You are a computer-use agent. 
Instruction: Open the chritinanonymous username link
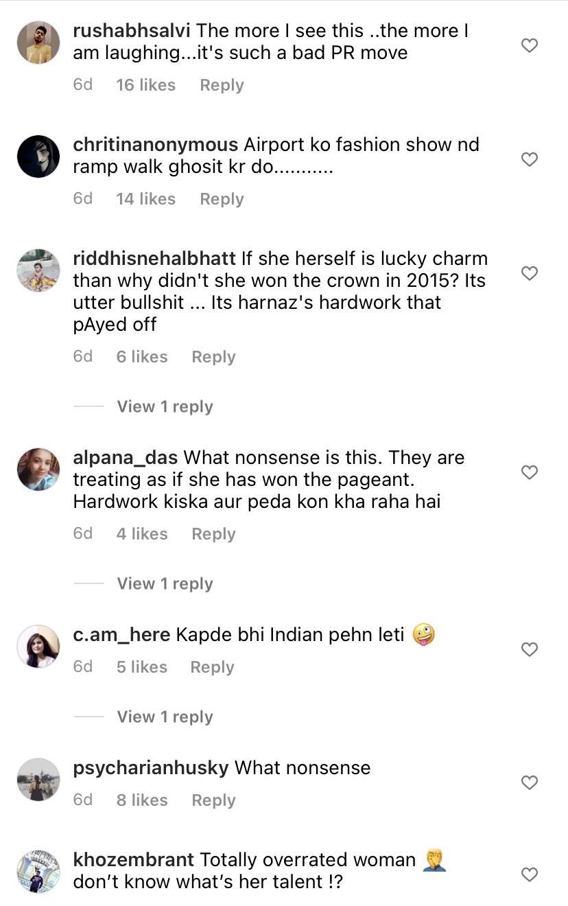(155, 145)
